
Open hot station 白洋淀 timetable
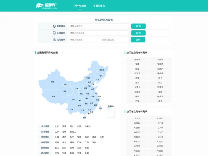tap(137, 73)
